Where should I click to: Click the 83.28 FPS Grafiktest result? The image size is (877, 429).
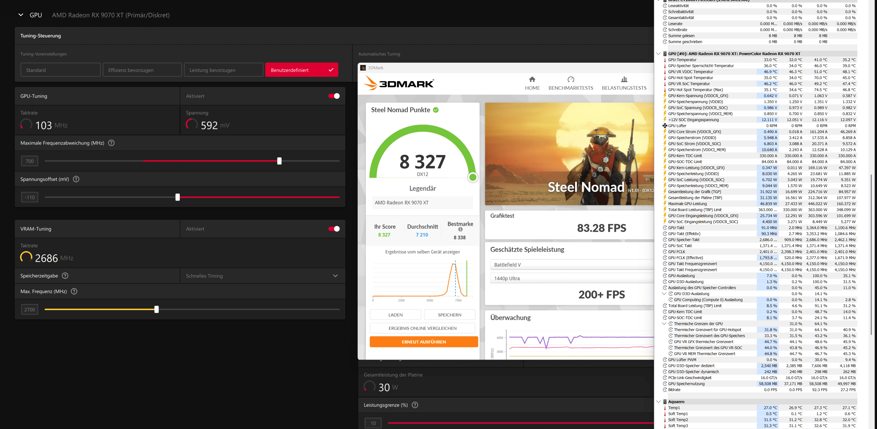[602, 228]
